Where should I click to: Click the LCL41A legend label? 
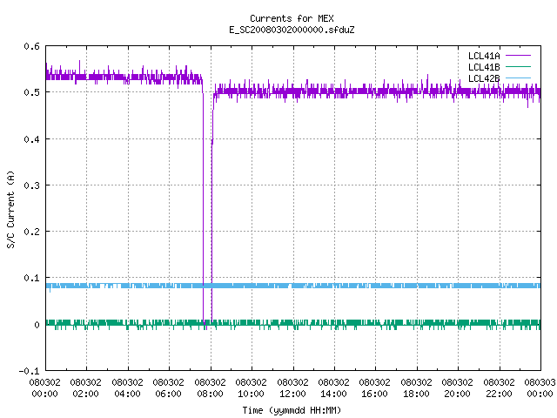(484, 56)
